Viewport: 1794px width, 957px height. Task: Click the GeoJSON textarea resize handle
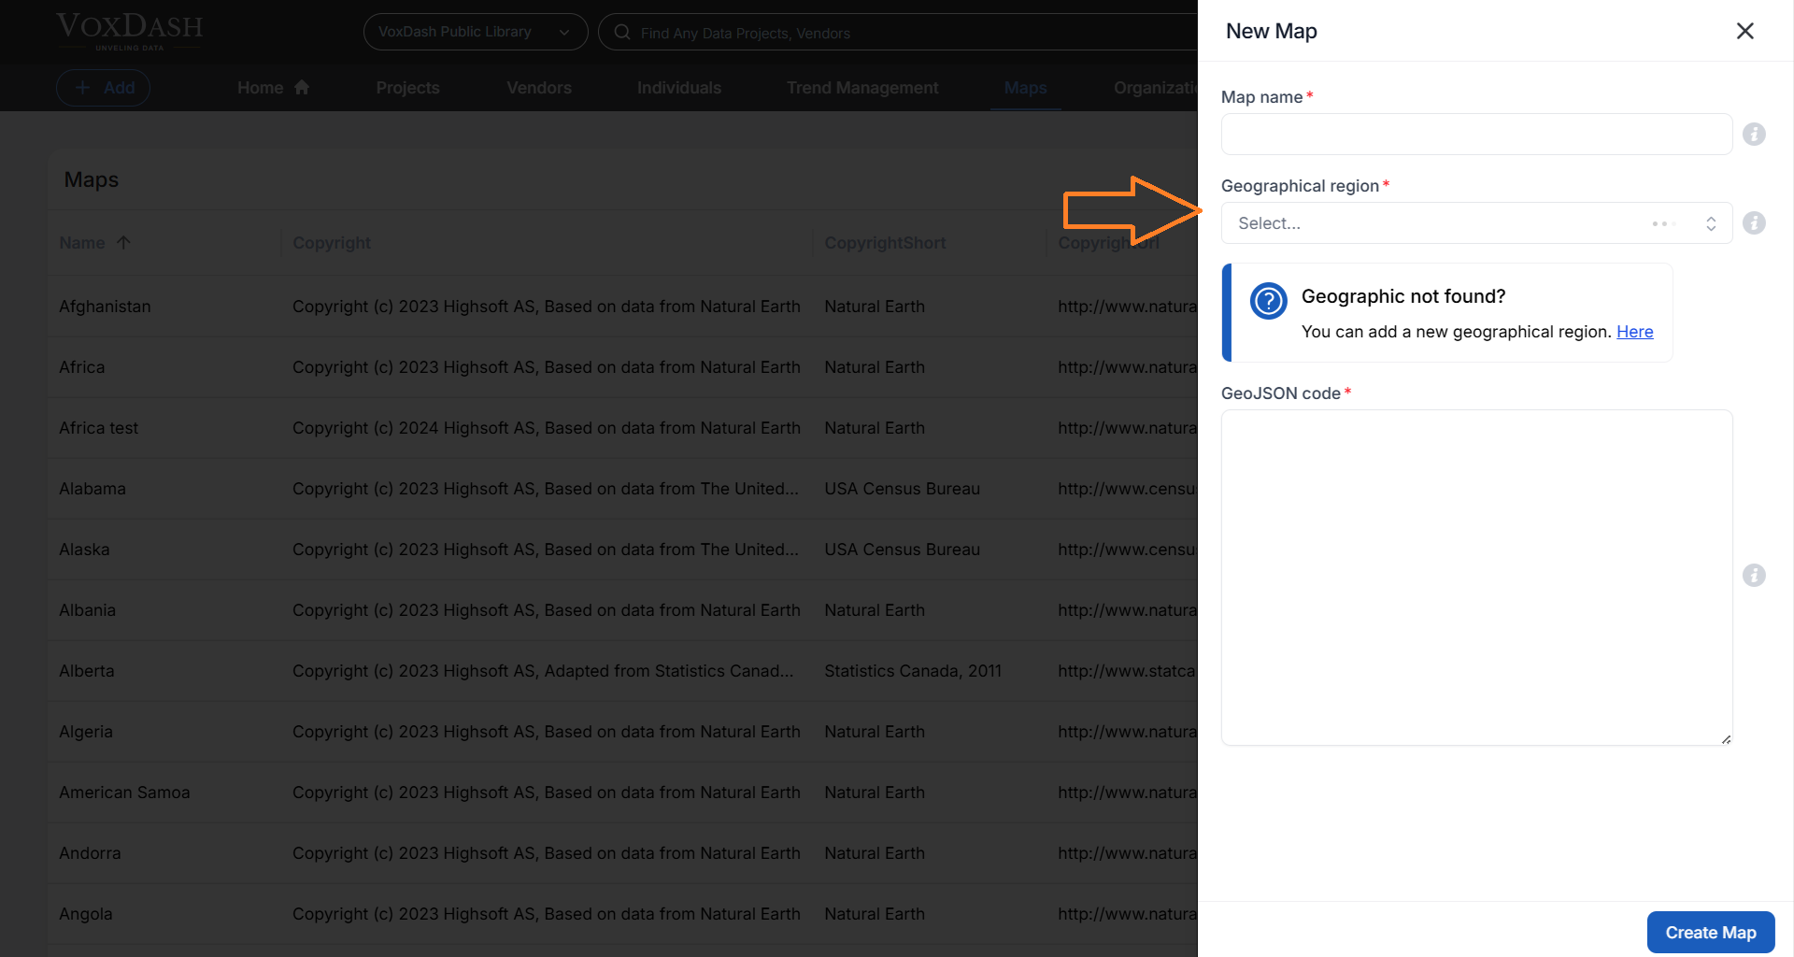pos(1726,739)
